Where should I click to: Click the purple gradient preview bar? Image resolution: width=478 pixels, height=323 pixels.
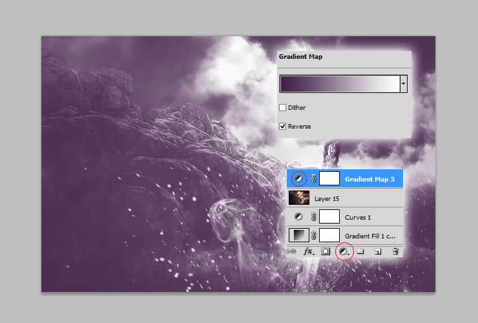pos(340,83)
